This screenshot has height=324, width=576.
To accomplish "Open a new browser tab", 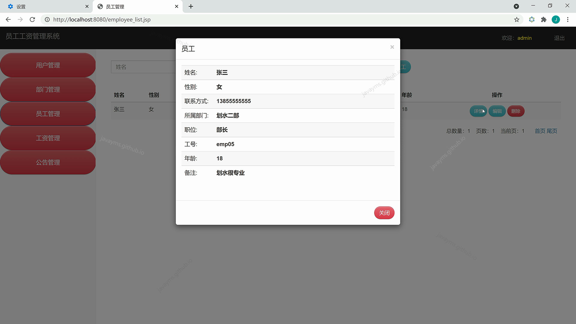I will coord(191,6).
